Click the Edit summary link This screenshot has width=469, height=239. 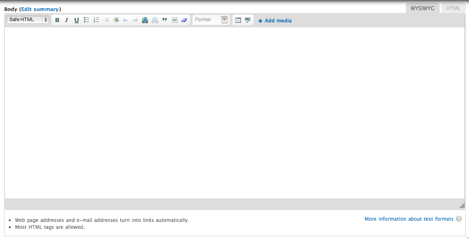pyautogui.click(x=40, y=9)
